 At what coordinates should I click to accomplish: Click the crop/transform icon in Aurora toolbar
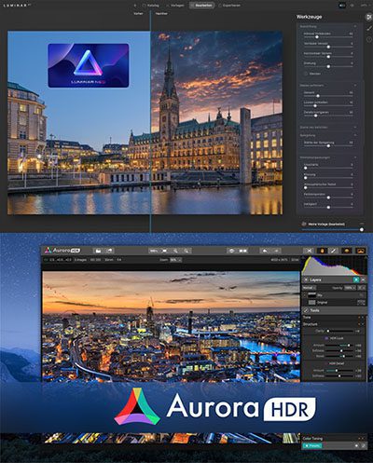coord(310,251)
